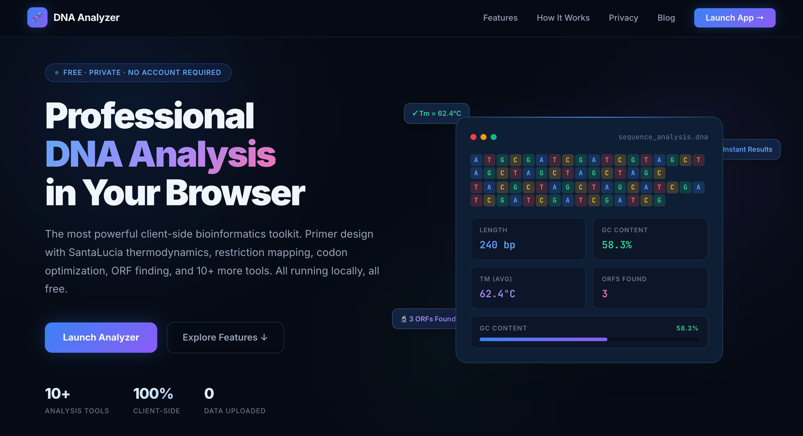
Task: Click the 58.3% label above the progress bar
Action: click(x=687, y=328)
